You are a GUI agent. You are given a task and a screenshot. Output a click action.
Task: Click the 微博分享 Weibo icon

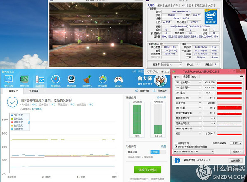pyautogui.click(x=137, y=91)
